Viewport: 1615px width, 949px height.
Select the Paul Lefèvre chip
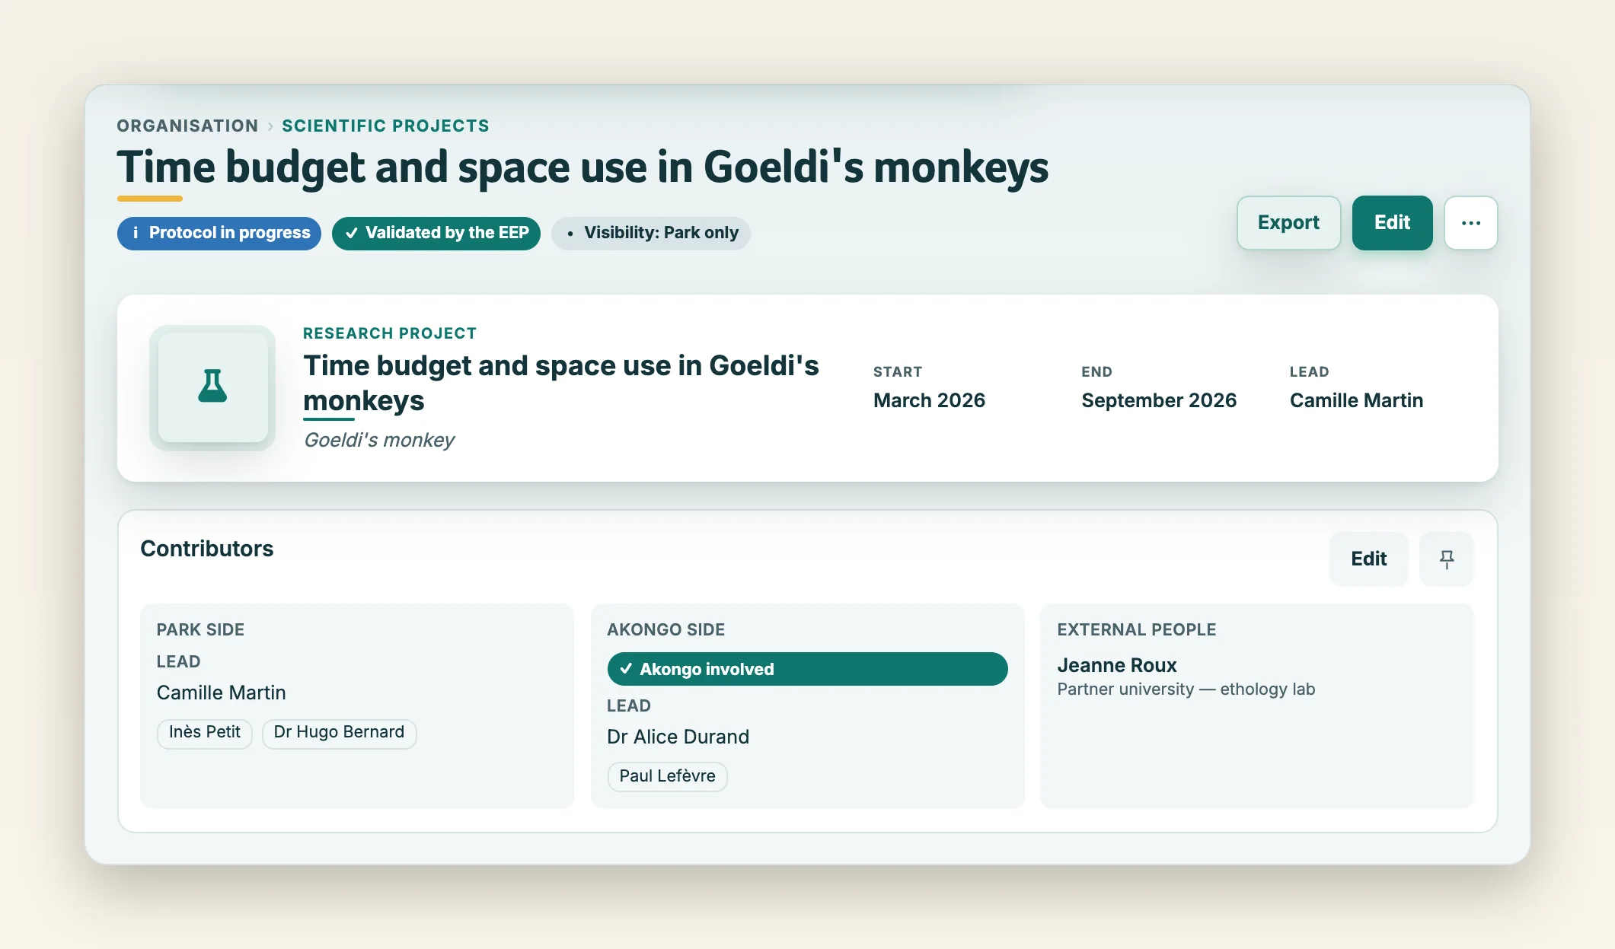(667, 777)
